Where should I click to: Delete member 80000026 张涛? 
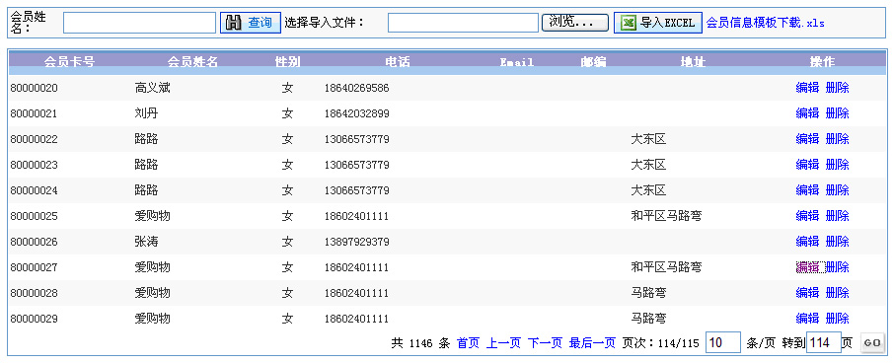click(x=838, y=242)
